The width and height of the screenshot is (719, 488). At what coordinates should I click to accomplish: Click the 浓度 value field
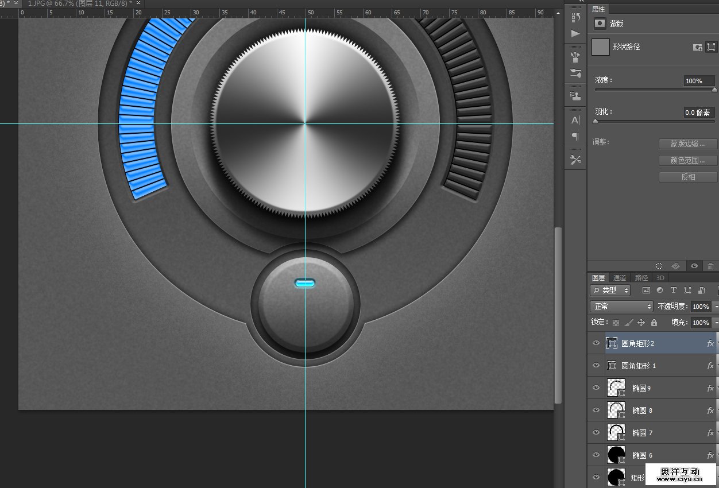(x=697, y=81)
